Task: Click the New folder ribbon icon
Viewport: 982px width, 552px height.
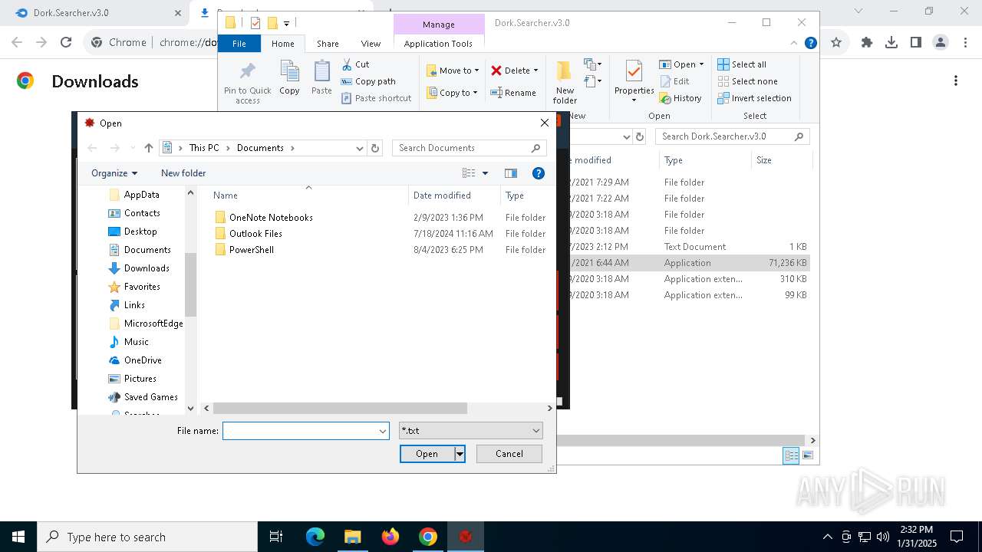Action: click(565, 82)
